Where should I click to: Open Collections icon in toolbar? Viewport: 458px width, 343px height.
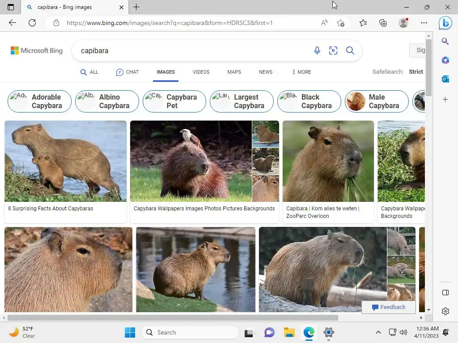tap(383, 23)
